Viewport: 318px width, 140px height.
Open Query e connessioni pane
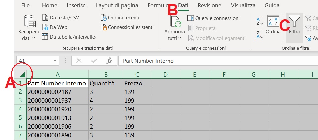pyautogui.click(x=213, y=18)
